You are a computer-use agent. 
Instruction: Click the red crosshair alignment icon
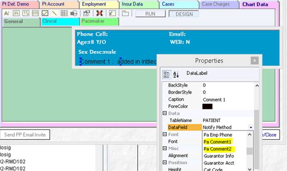tap(99, 13)
